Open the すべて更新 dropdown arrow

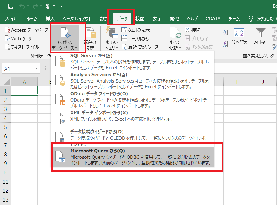click(x=180, y=48)
